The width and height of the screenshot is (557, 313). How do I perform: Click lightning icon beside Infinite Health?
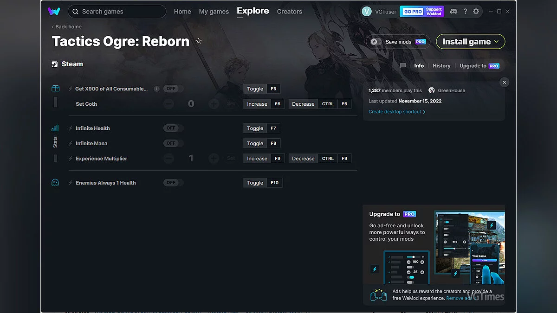[71, 128]
